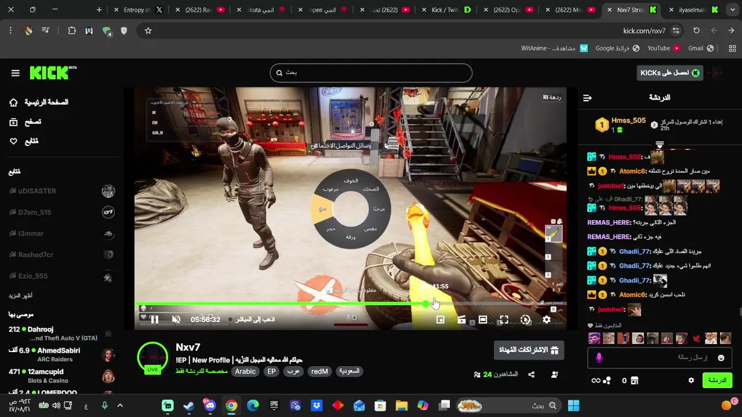The height and width of the screenshot is (417, 742).
Task: Select the redM tag
Action: click(x=319, y=371)
